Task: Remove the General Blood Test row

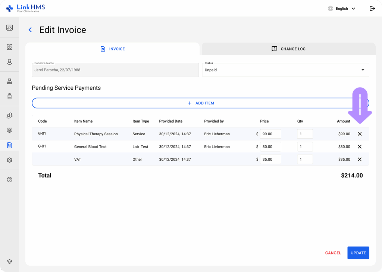Action: [360, 146]
